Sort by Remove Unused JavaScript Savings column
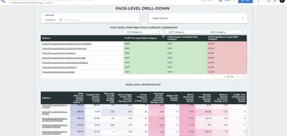287x136 pixels. point(220,98)
